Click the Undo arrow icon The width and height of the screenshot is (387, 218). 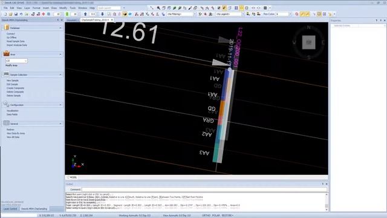21,14
